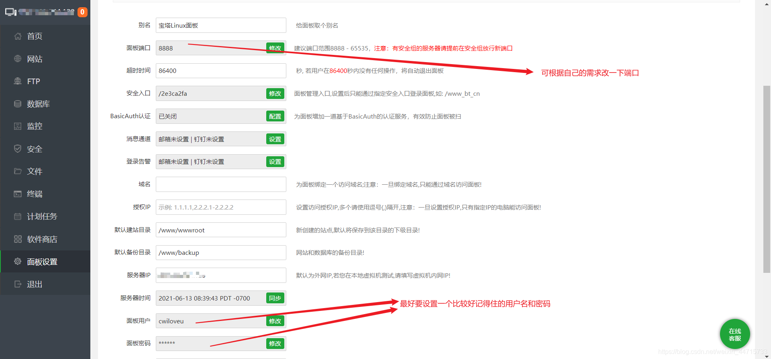Image resolution: width=771 pixels, height=359 pixels.
Task: Click the 超时时间 input showing 86400
Action: [221, 71]
